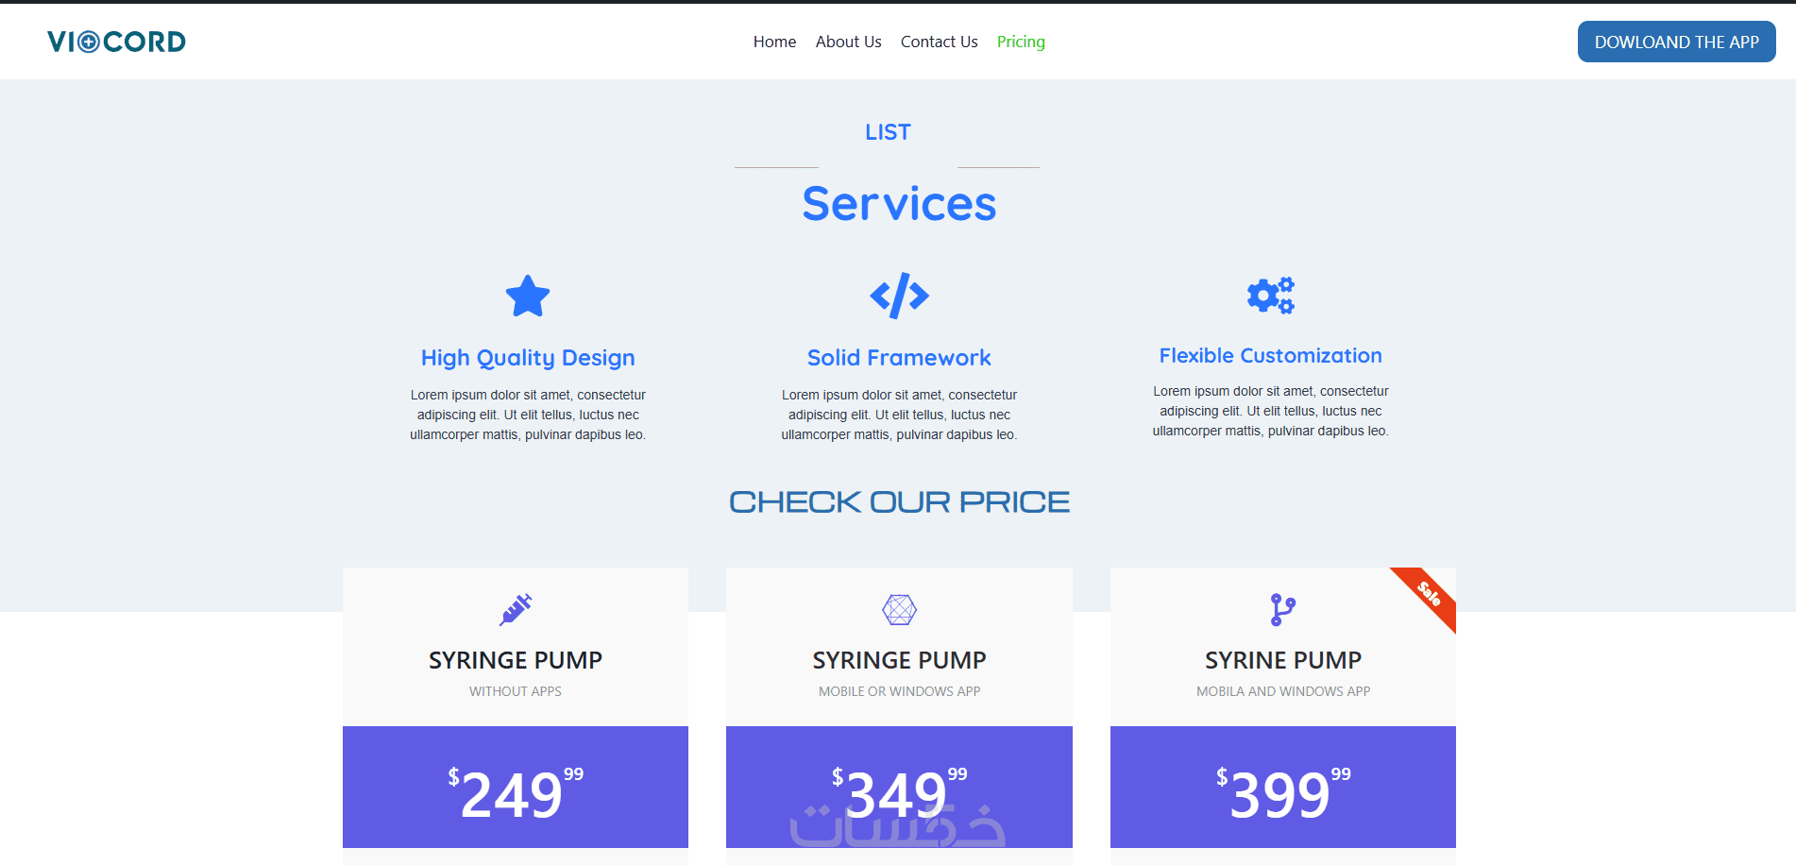Image resolution: width=1796 pixels, height=865 pixels.
Task: Open the Contact Us nav link
Action: pyautogui.click(x=939, y=42)
